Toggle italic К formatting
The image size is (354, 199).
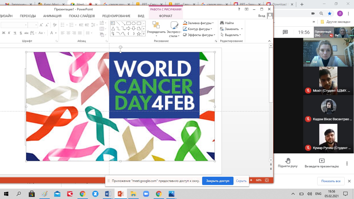pyautogui.click(x=9, y=33)
